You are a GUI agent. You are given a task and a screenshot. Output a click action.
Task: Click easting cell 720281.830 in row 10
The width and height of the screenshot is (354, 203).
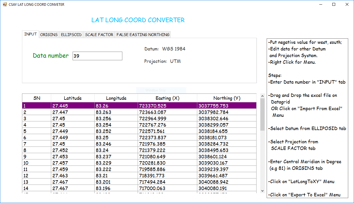click(167, 163)
